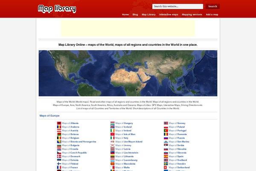The width and height of the screenshot is (256, 171).
Task: Click the Austria flag icon
Action: point(59,130)
